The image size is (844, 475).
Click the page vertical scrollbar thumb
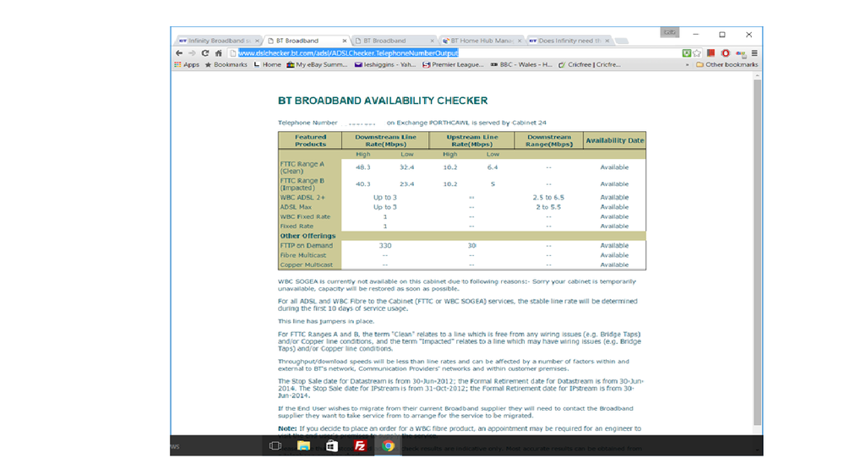point(757,252)
